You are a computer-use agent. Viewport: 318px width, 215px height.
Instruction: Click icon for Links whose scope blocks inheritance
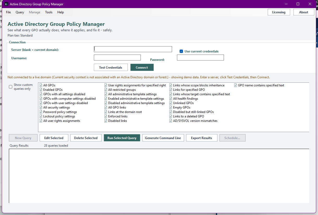pos(170,85)
